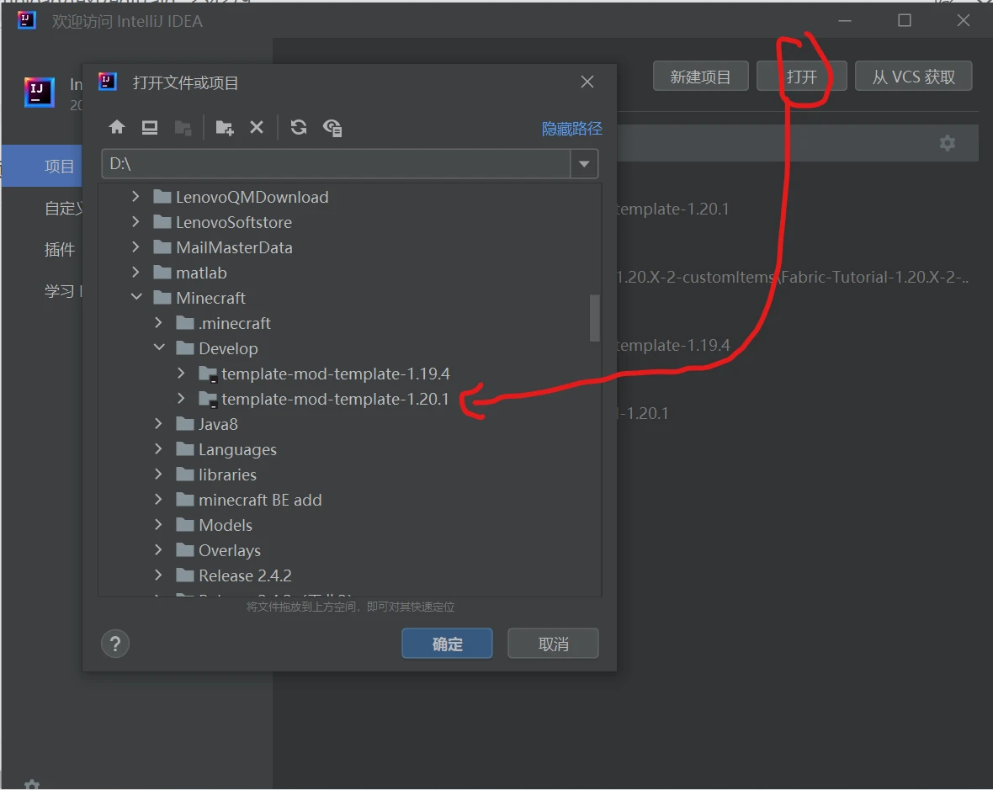Click the 新建项目 button
The height and width of the screenshot is (790, 993).
click(x=700, y=77)
